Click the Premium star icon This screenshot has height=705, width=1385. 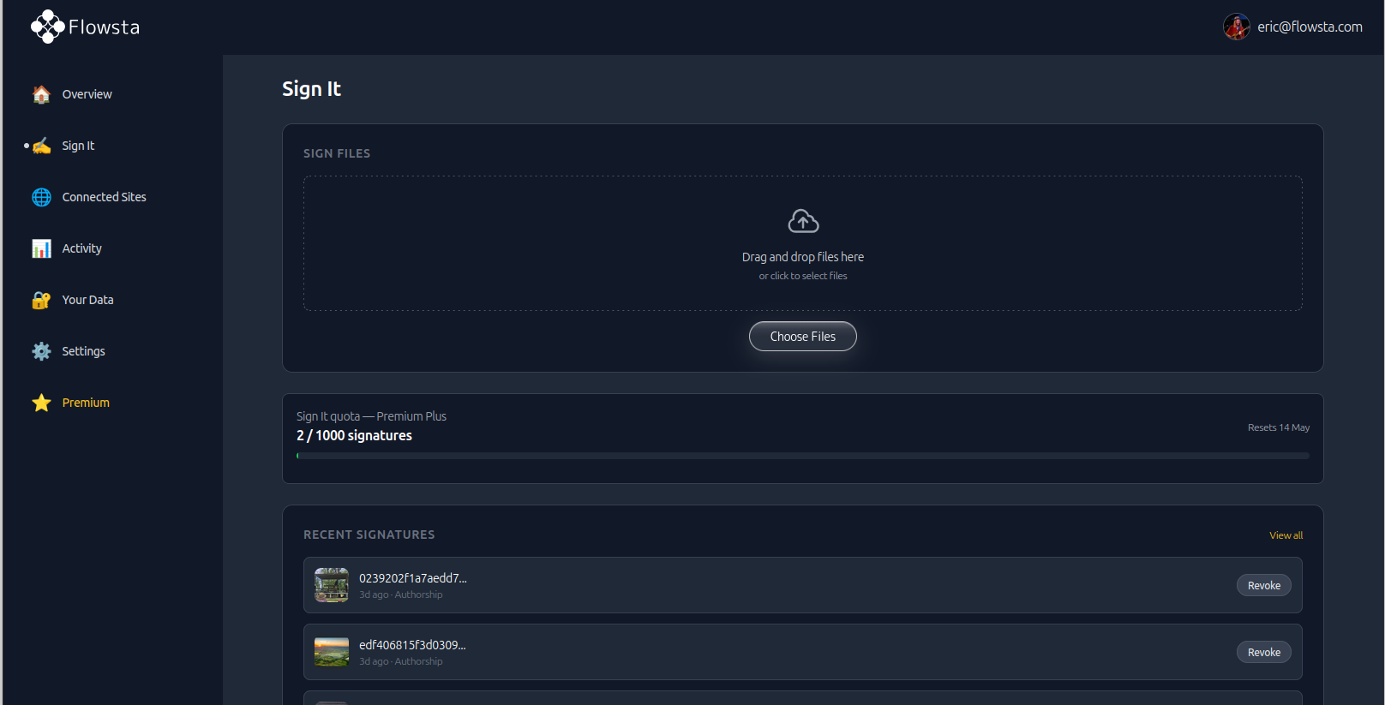(41, 403)
